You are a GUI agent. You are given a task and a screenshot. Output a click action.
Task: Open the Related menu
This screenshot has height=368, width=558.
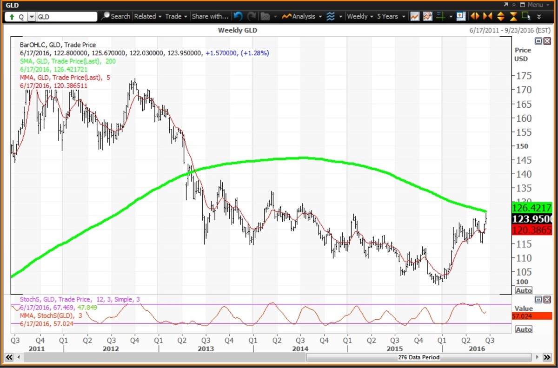coord(148,16)
